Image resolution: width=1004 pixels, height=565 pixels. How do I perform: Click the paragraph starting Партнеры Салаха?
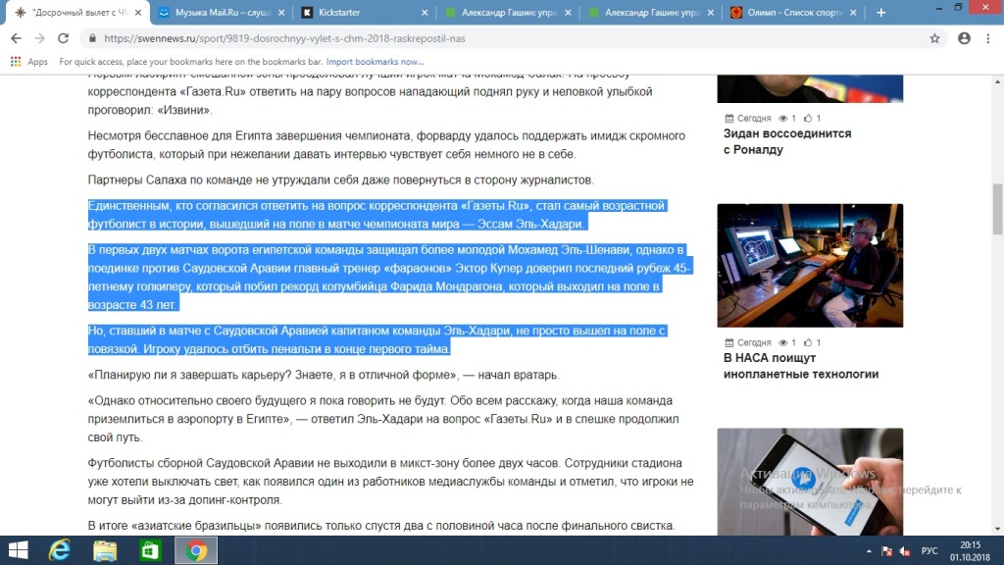(340, 180)
